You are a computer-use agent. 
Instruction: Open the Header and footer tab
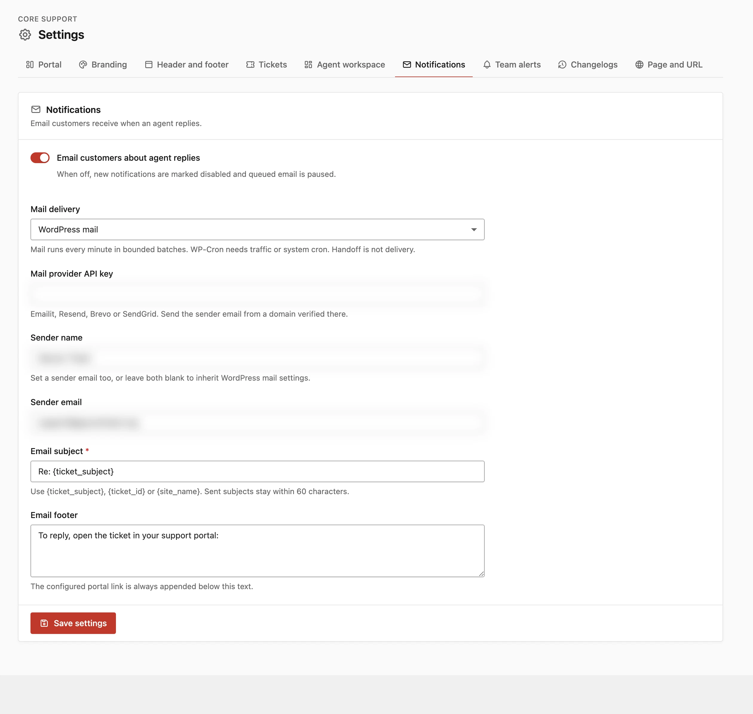point(186,65)
